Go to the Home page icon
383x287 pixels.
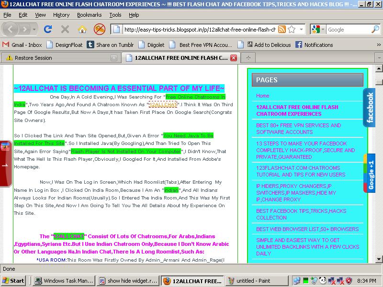point(82,30)
